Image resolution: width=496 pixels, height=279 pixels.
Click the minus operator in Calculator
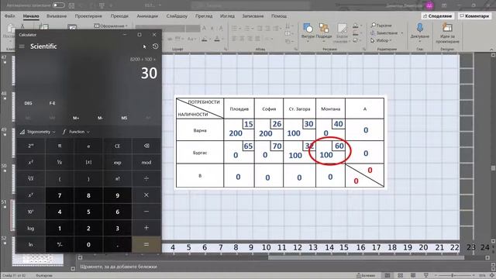146,212
